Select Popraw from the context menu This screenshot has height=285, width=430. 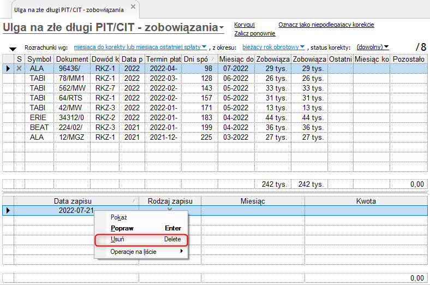[141, 228]
